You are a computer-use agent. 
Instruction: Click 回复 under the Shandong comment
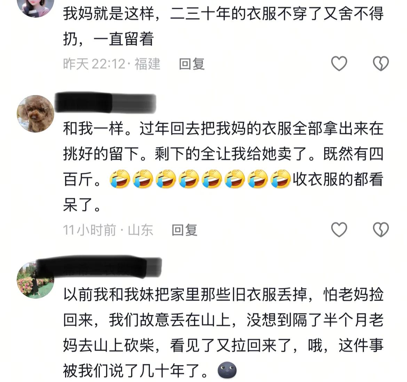185,230
